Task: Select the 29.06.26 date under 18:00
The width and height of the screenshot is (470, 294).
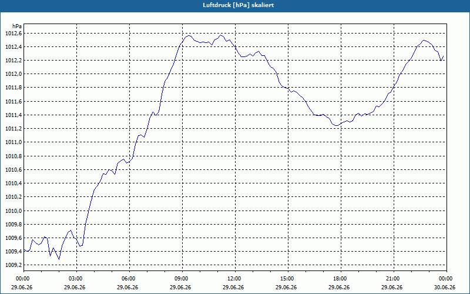Action: pyautogui.click(x=339, y=287)
